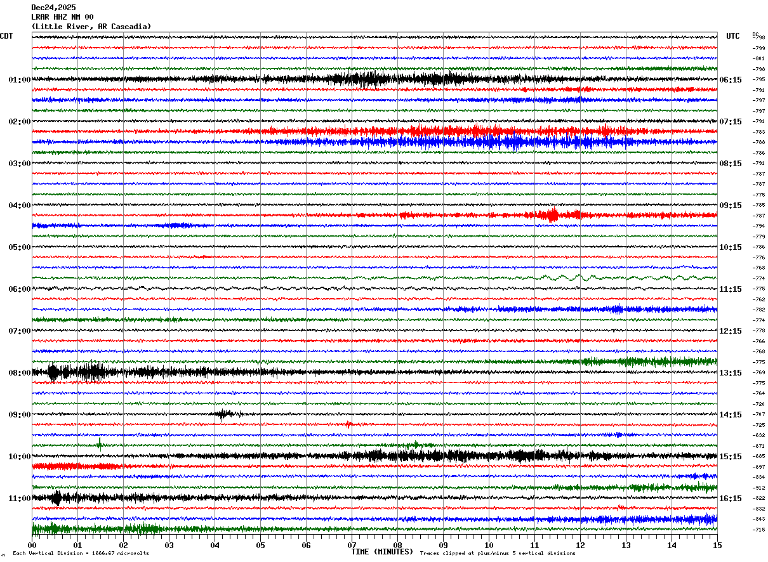Click minute tick 08 on time axis

click(x=397, y=545)
